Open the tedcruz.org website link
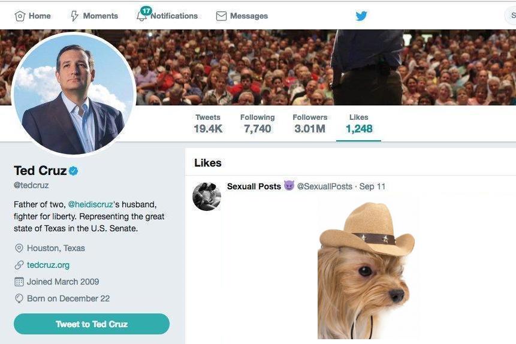 (49, 265)
